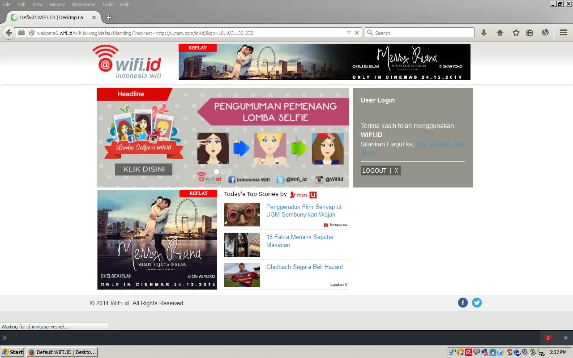Show bookmarks list icon in toolbar
The image size is (573, 358).
[530, 33]
